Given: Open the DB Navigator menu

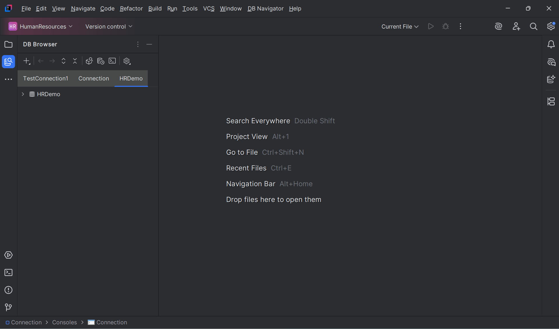Looking at the screenshot, I should click(265, 8).
